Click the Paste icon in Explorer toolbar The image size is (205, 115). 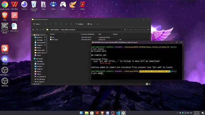tap(56, 24)
